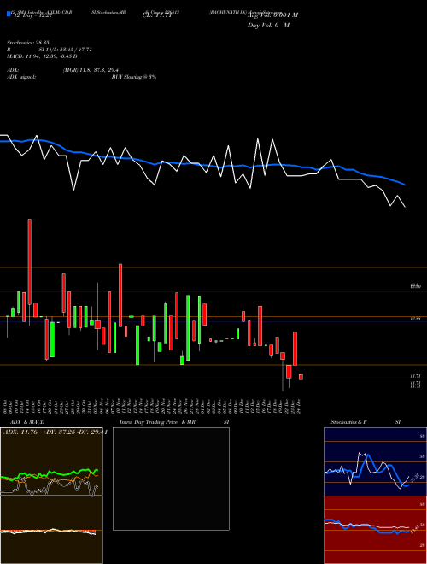Click the 'Avg Vol: 0.001 M' label
The image size is (427, 564).
pos(272,15)
